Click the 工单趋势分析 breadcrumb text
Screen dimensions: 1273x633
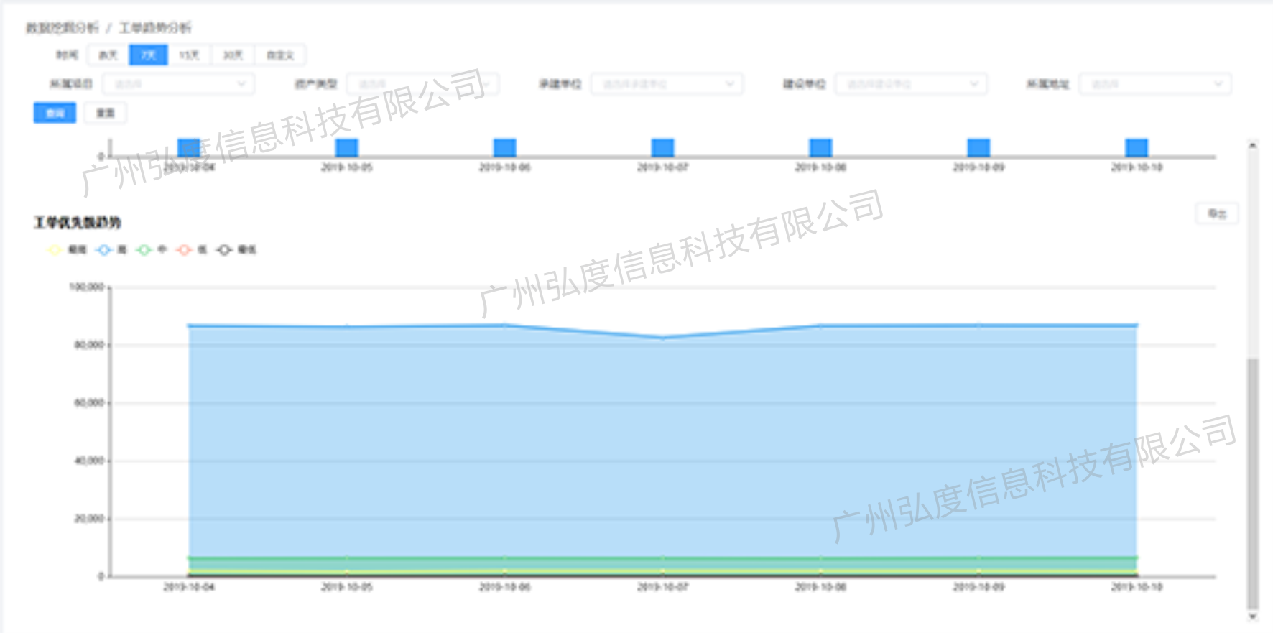tap(155, 28)
